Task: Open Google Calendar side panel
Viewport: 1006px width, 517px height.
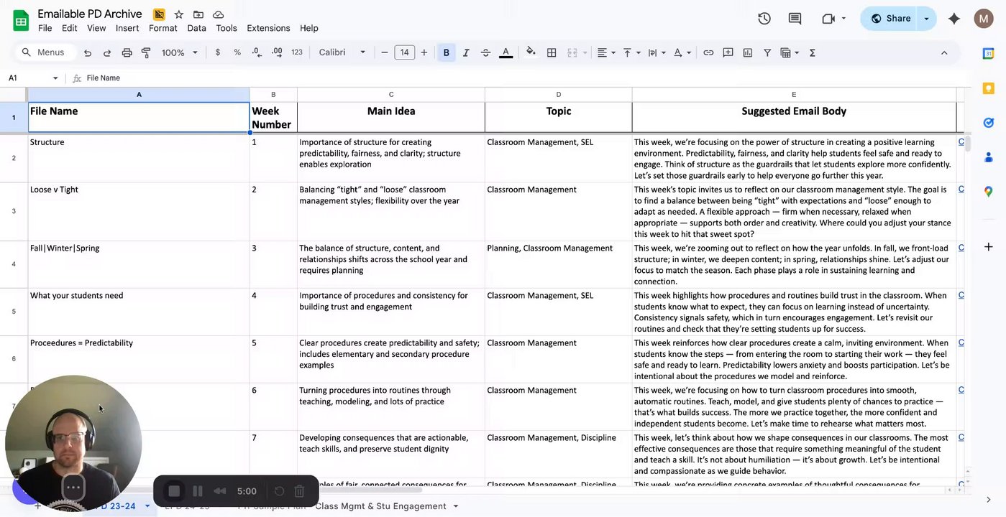Action: (989, 53)
